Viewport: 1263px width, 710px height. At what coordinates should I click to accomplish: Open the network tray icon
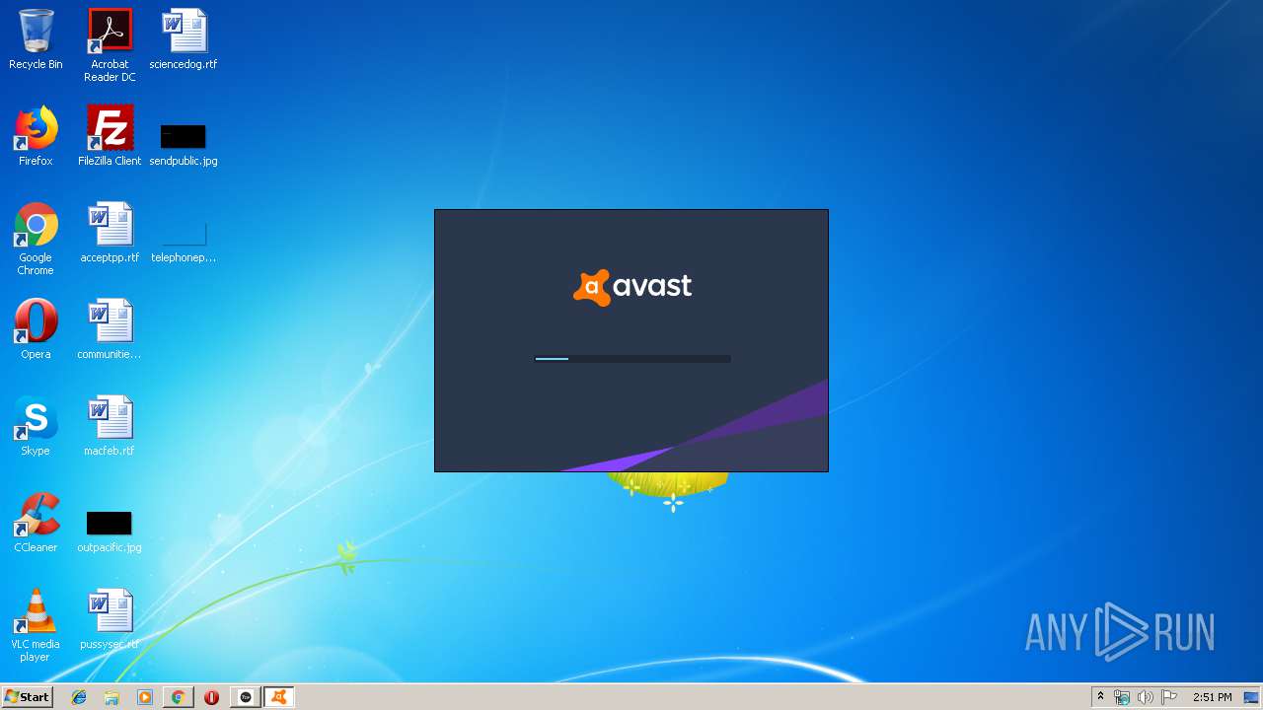coord(1122,697)
